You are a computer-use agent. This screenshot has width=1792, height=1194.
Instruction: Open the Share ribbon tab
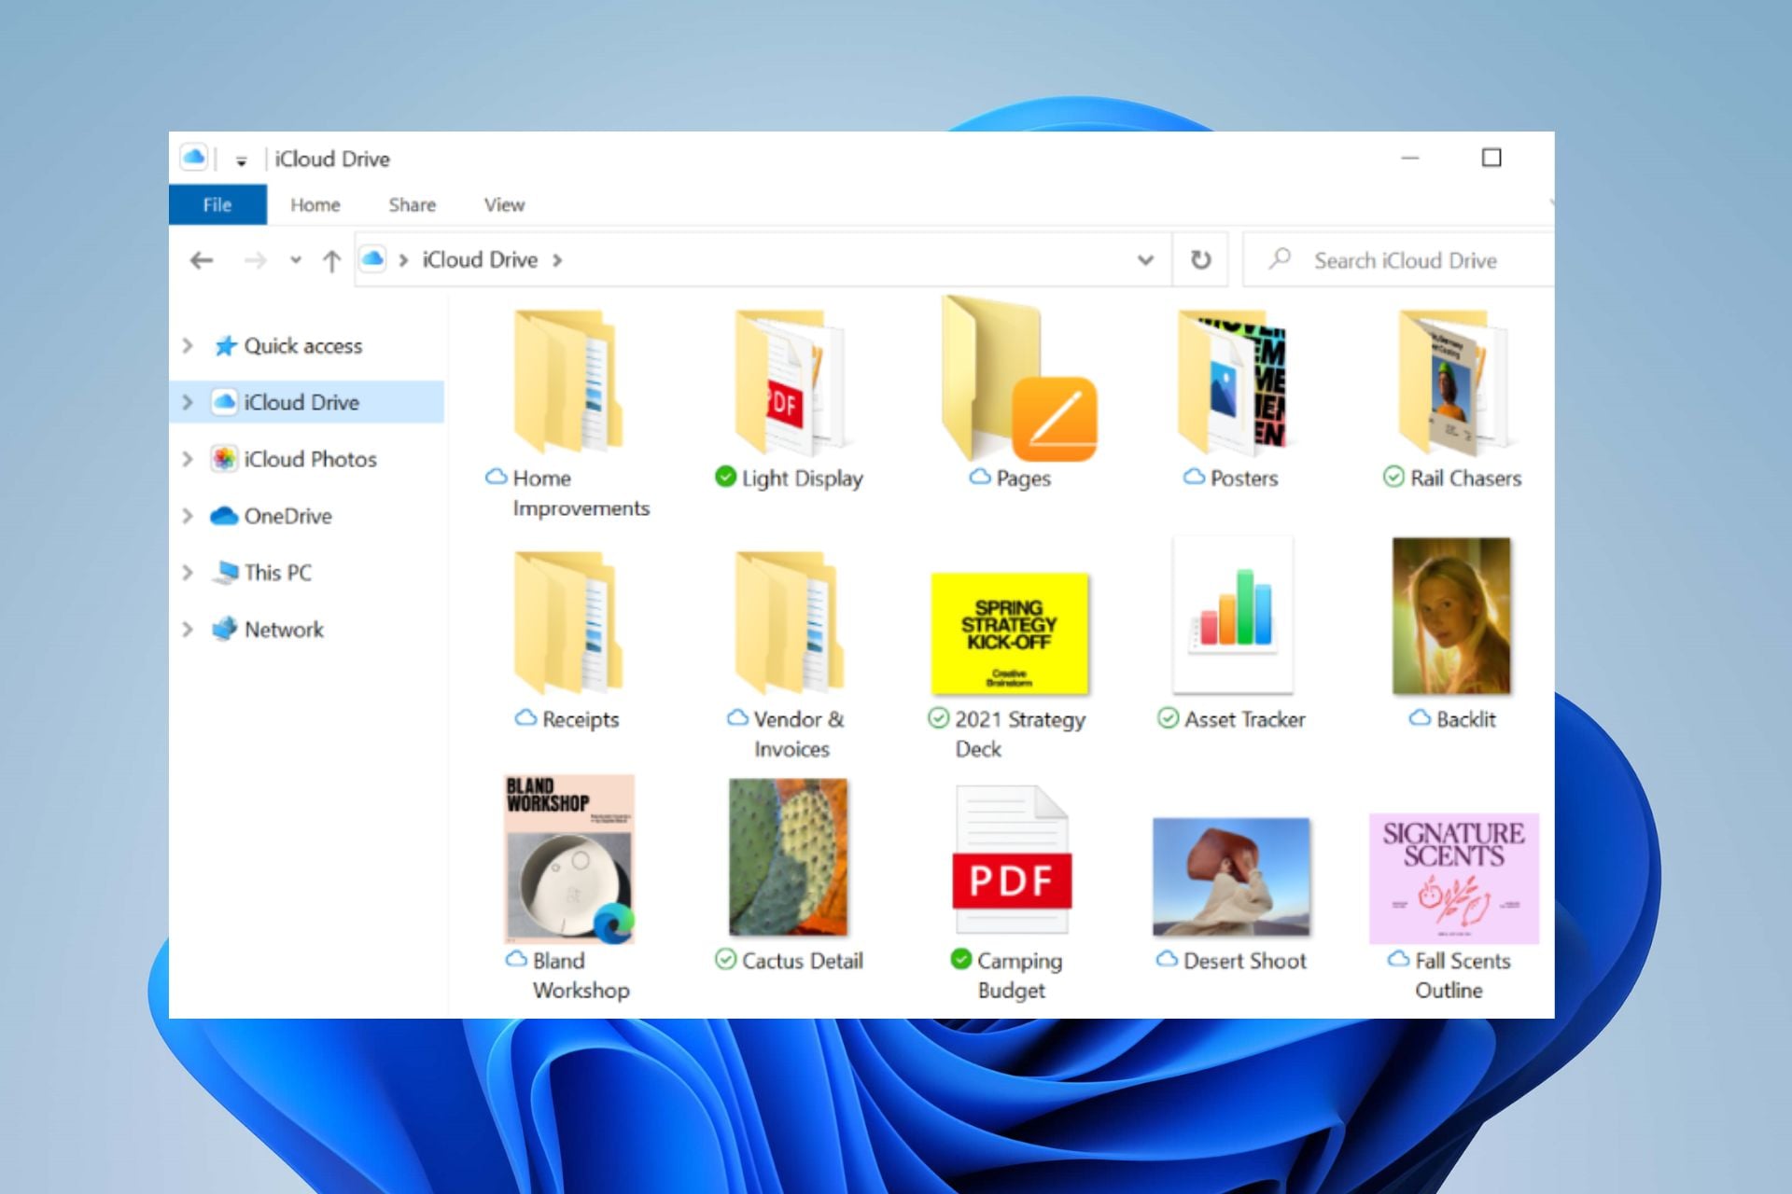[x=412, y=205]
